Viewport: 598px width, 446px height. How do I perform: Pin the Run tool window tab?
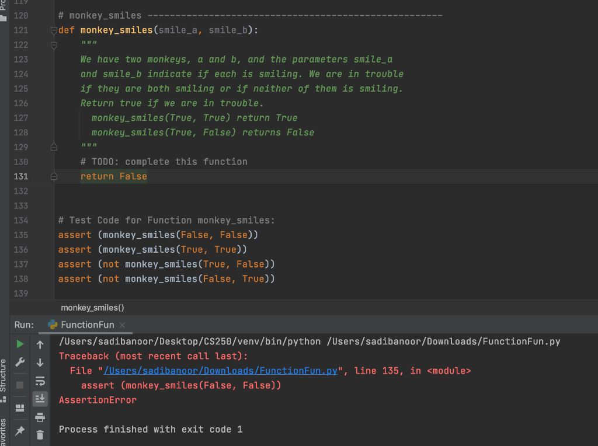19,431
